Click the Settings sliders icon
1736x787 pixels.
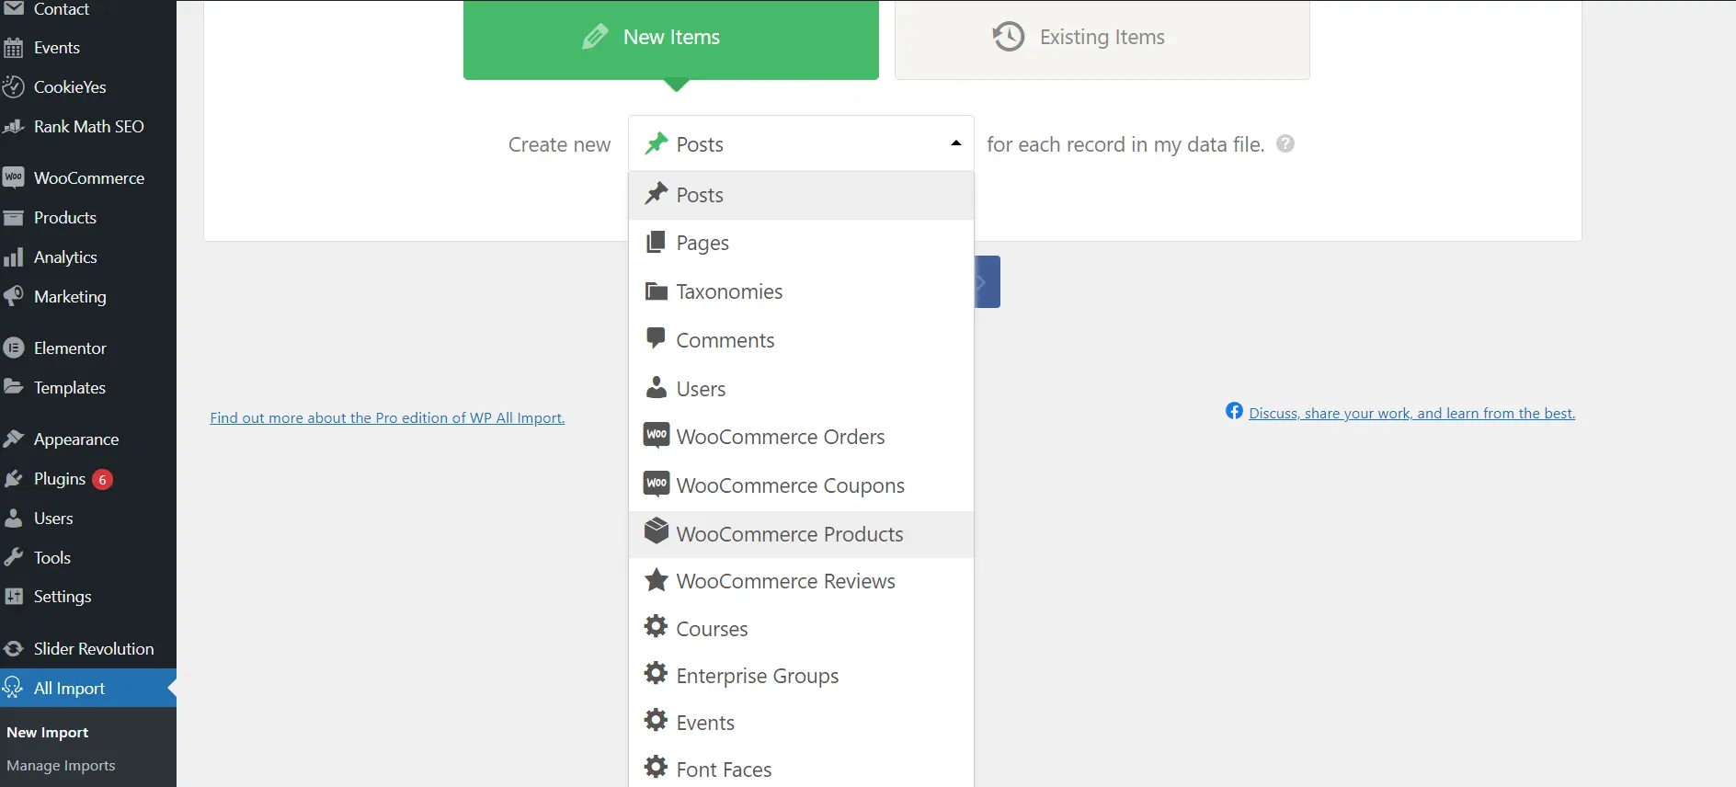coord(13,597)
